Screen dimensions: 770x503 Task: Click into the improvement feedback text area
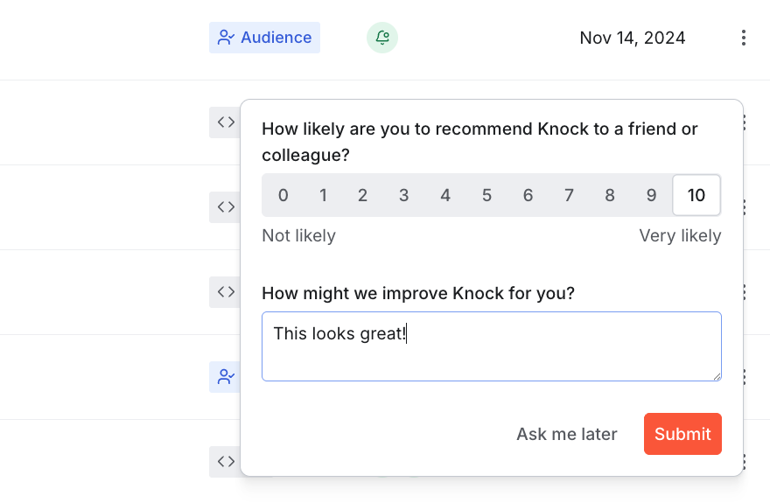(x=492, y=346)
